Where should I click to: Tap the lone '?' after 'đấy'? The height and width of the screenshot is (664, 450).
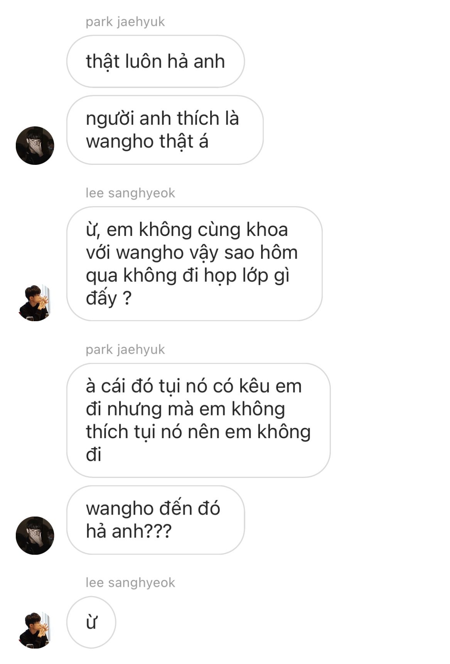pyautogui.click(x=127, y=298)
